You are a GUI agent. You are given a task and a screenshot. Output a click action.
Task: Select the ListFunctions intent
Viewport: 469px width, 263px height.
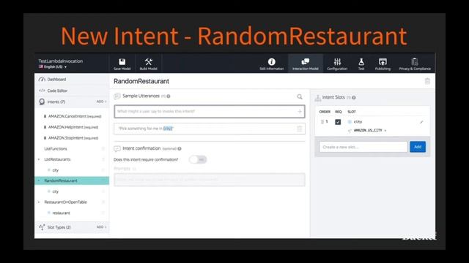(x=56, y=149)
